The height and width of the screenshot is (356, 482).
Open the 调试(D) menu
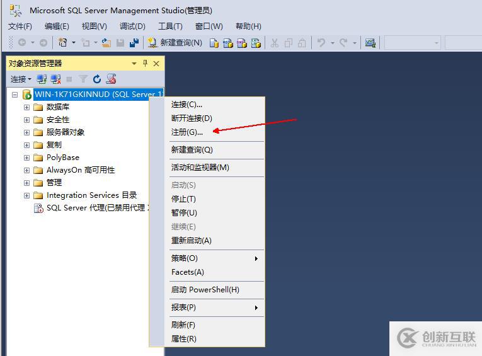[x=132, y=26]
